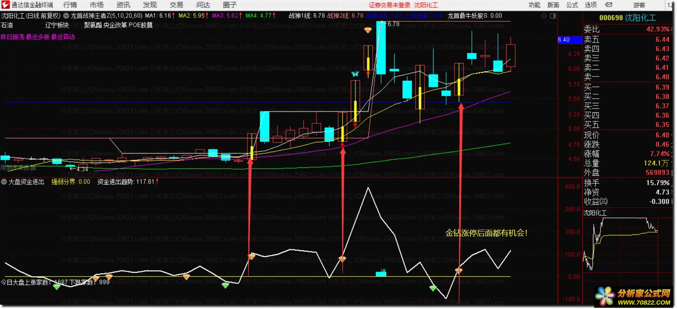Click the 游客 account button
The image size is (677, 309).
tap(639, 5)
